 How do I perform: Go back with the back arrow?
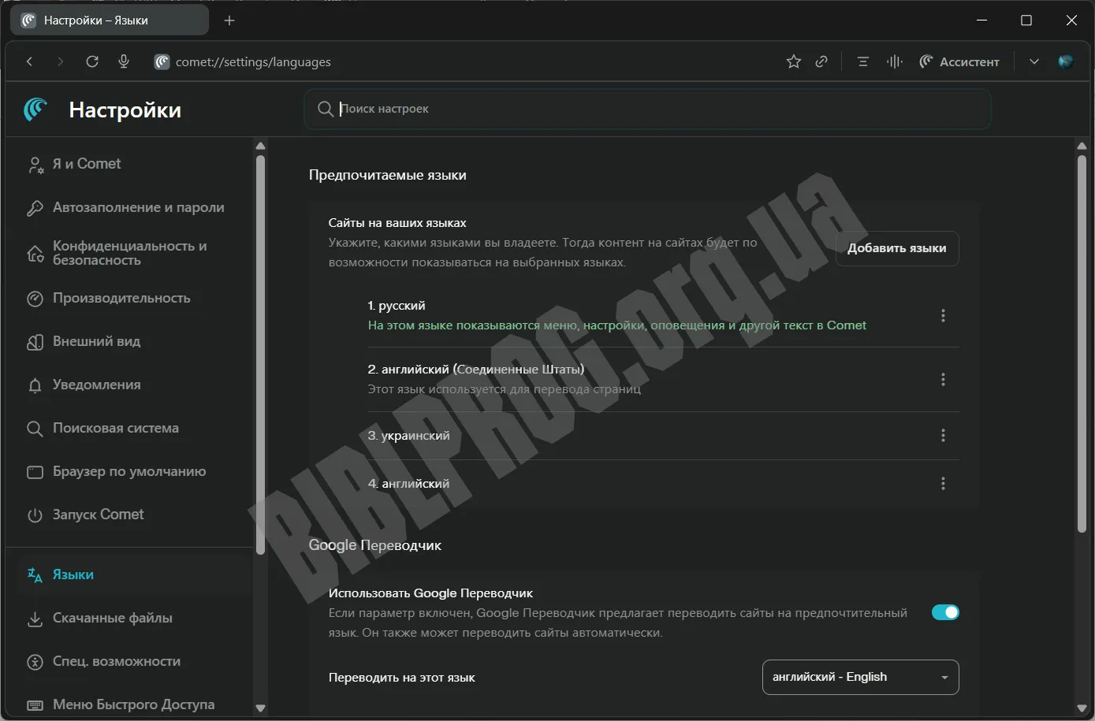point(30,61)
